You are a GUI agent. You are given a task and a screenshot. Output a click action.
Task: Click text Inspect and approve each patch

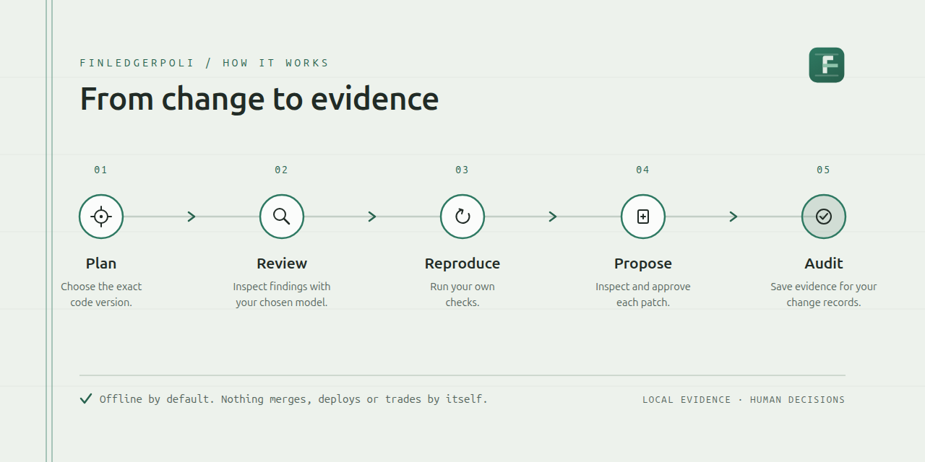643,295
